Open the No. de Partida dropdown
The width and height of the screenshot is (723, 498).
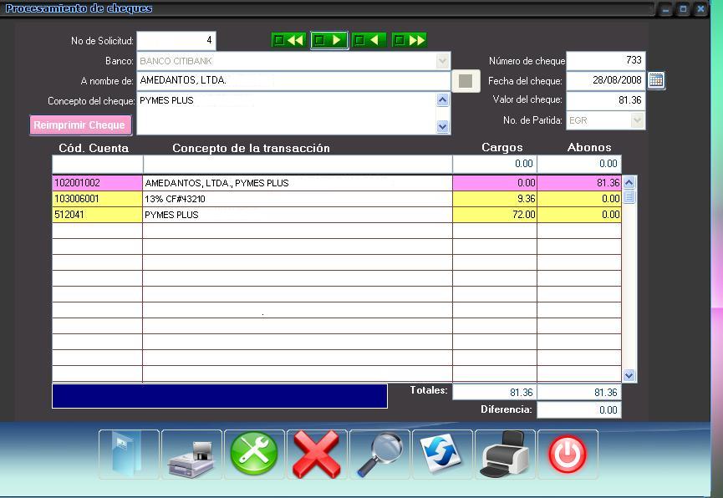(x=637, y=120)
